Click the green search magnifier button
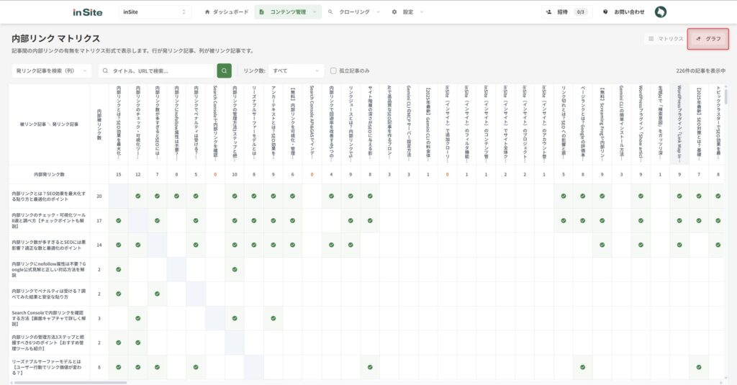This screenshot has width=737, height=385. click(x=224, y=71)
